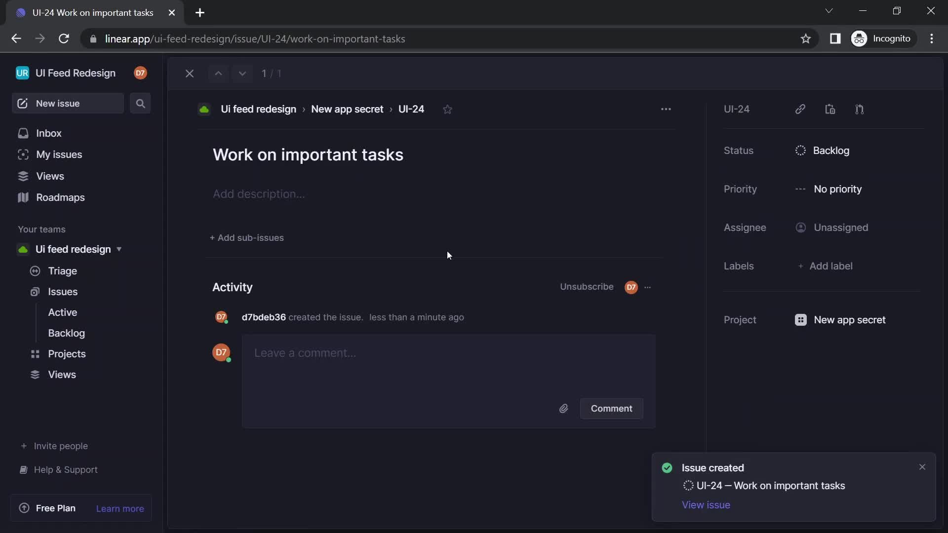Click the Free Plan upgrade icon
948x533 pixels.
coord(24,508)
